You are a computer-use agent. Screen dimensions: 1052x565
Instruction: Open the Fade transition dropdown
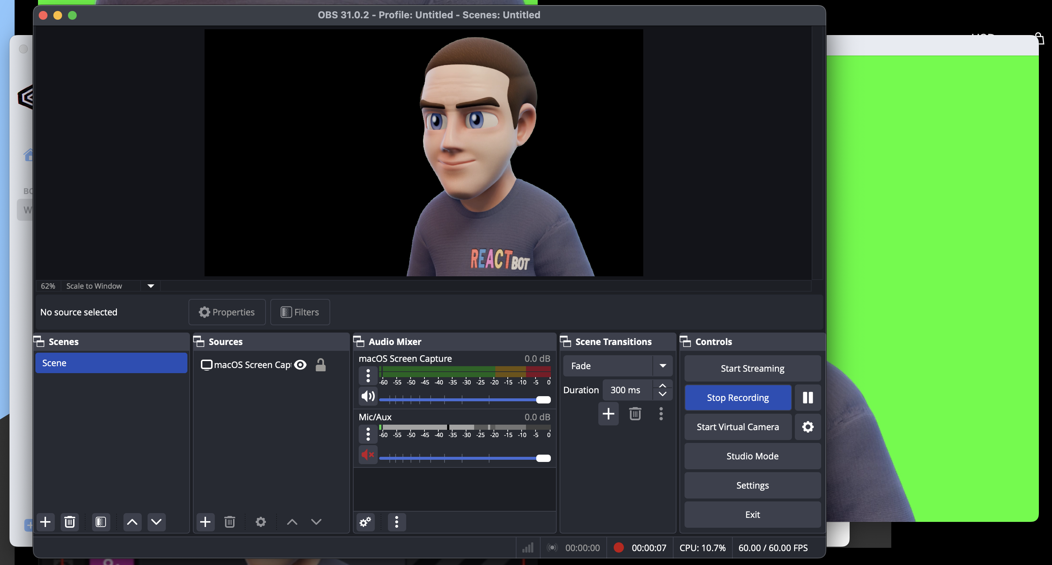(x=663, y=365)
